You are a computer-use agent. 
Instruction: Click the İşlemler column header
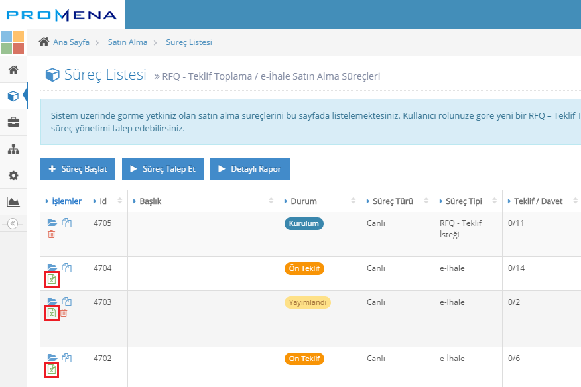[x=64, y=201]
